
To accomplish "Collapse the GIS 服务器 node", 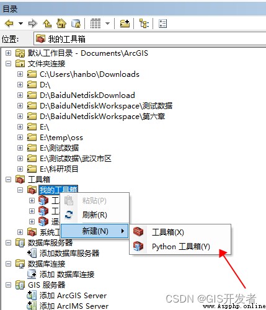I will 8,285.
